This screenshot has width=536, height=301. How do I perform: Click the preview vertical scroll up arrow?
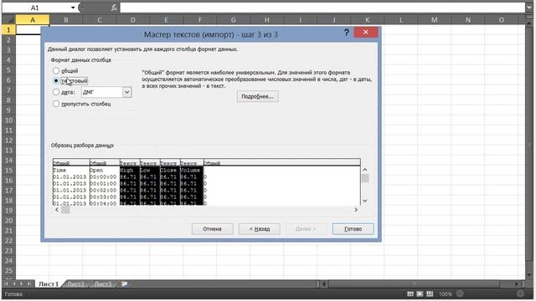point(365,170)
